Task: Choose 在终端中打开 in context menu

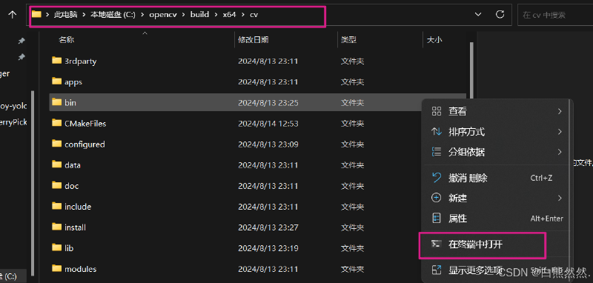Action: click(x=497, y=244)
